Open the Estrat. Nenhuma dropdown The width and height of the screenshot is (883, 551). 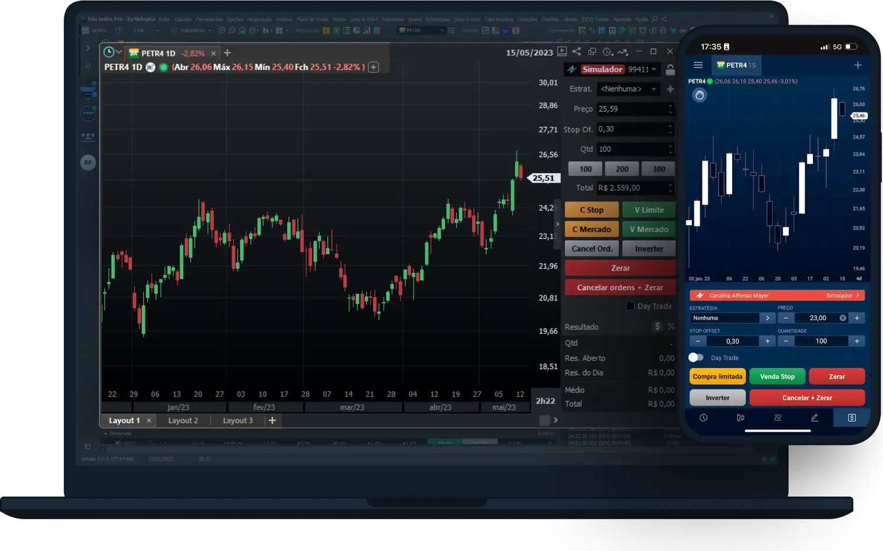coord(629,89)
